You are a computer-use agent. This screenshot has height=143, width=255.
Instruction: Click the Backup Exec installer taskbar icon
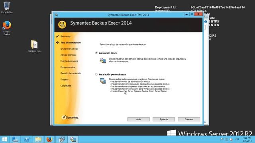[x=73, y=139]
